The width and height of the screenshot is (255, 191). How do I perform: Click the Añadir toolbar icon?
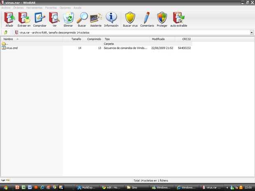coord(9,18)
